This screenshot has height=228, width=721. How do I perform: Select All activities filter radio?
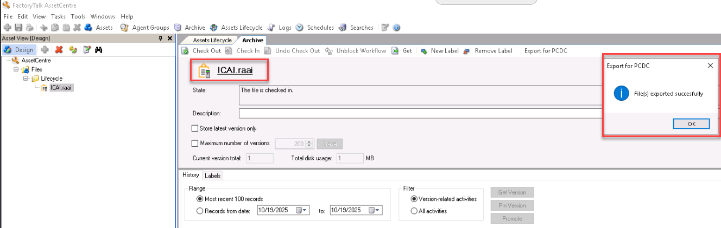(x=414, y=211)
